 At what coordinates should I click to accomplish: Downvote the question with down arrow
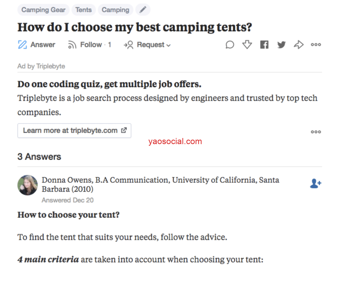(x=247, y=45)
